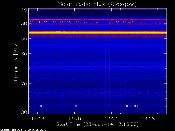
Task: Click the bright yellow emission band near 53 MHz
Action: point(98,33)
